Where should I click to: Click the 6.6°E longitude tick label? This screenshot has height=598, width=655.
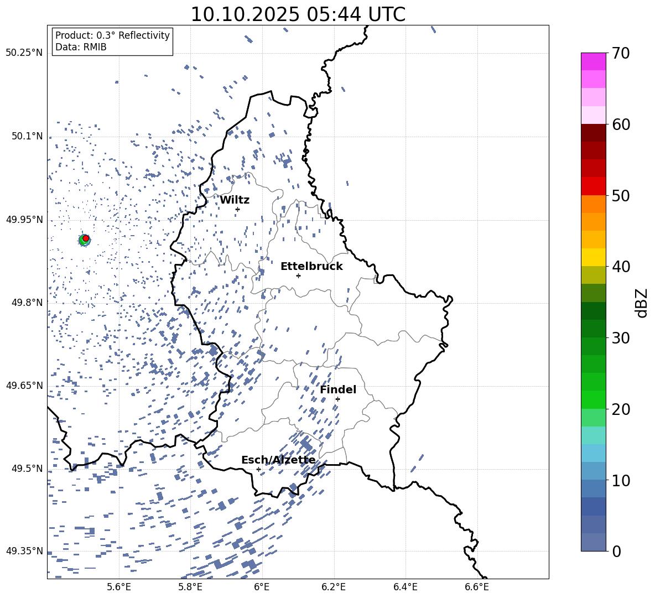coord(477,587)
